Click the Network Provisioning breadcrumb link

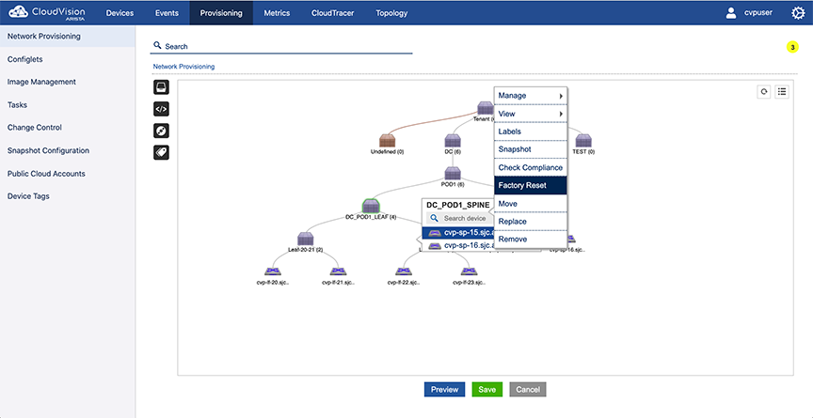pyautogui.click(x=183, y=67)
